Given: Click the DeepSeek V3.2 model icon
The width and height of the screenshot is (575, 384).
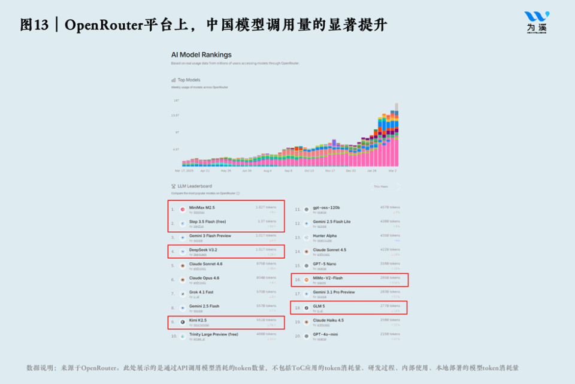Looking at the screenshot, I should 183,252.
